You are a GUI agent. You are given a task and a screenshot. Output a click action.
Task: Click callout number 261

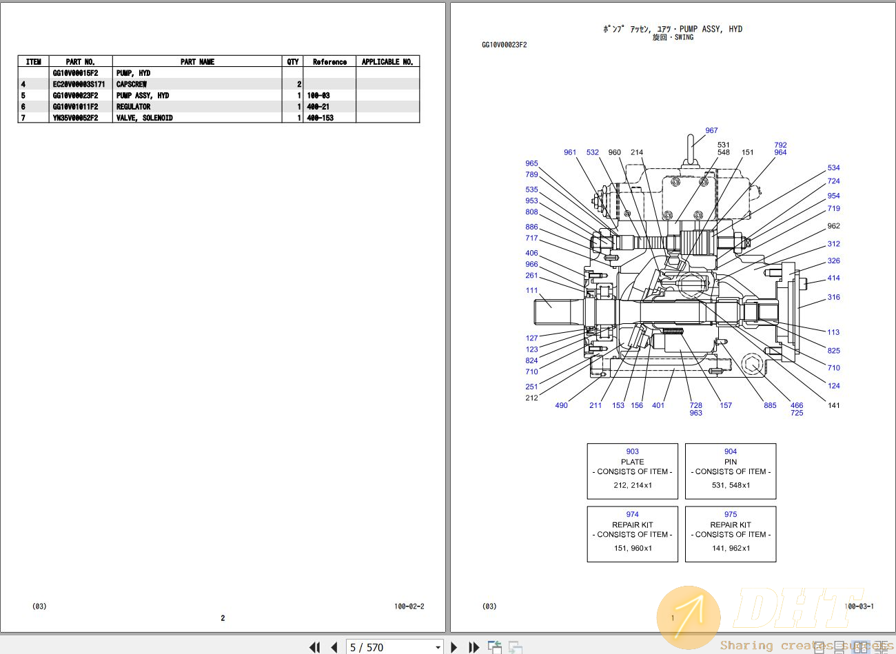[x=531, y=276]
